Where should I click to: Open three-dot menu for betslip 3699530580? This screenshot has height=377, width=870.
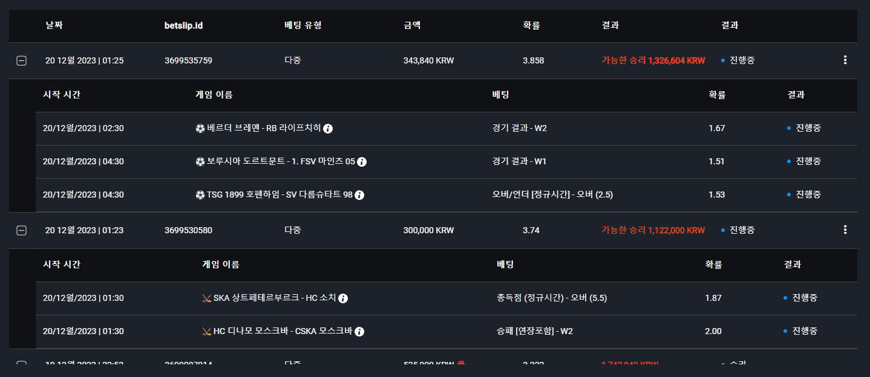(x=845, y=230)
